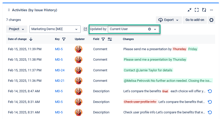The height and width of the screenshot is (119, 221).
Task: Filter the Key column
Action: (64, 39)
